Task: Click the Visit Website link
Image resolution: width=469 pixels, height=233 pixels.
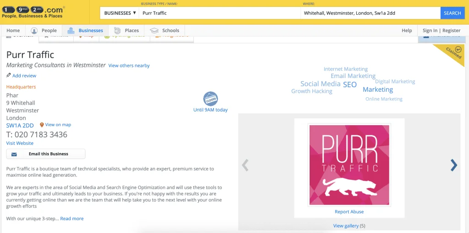Action: click(x=20, y=143)
